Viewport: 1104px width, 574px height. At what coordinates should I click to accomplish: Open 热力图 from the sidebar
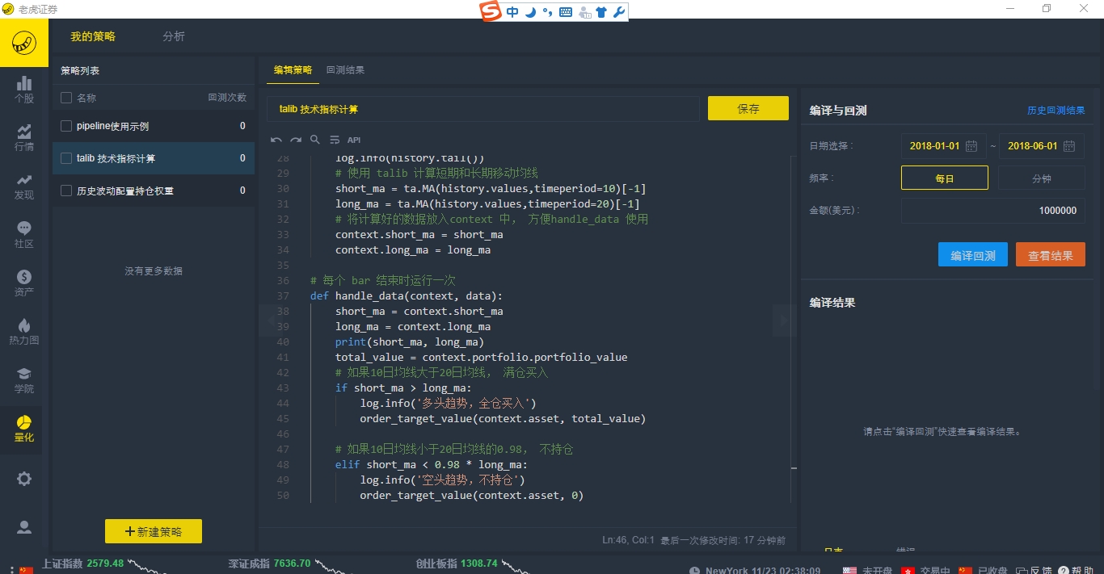tap(24, 332)
